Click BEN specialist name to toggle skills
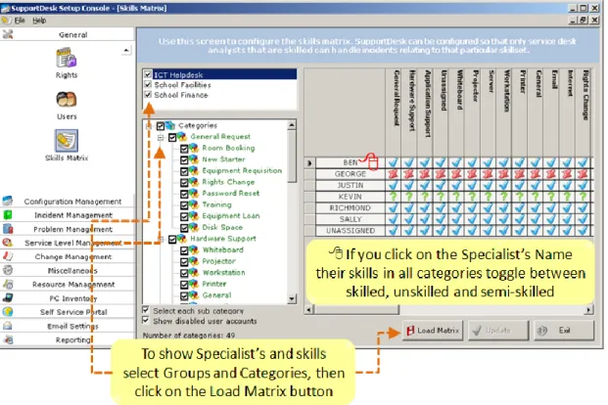The width and height of the screenshot is (608, 405). [x=351, y=162]
